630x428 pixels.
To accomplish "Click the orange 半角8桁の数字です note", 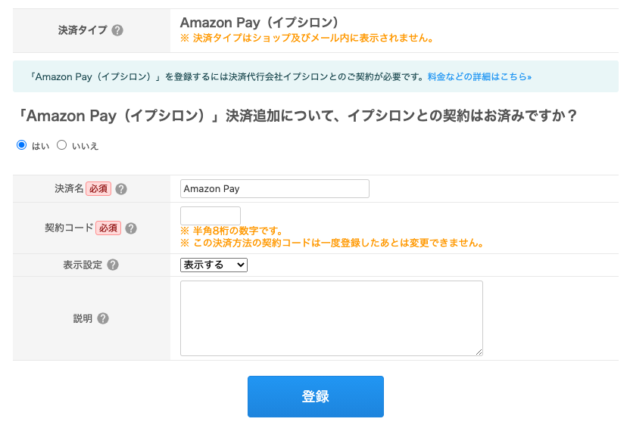I will 232,231.
